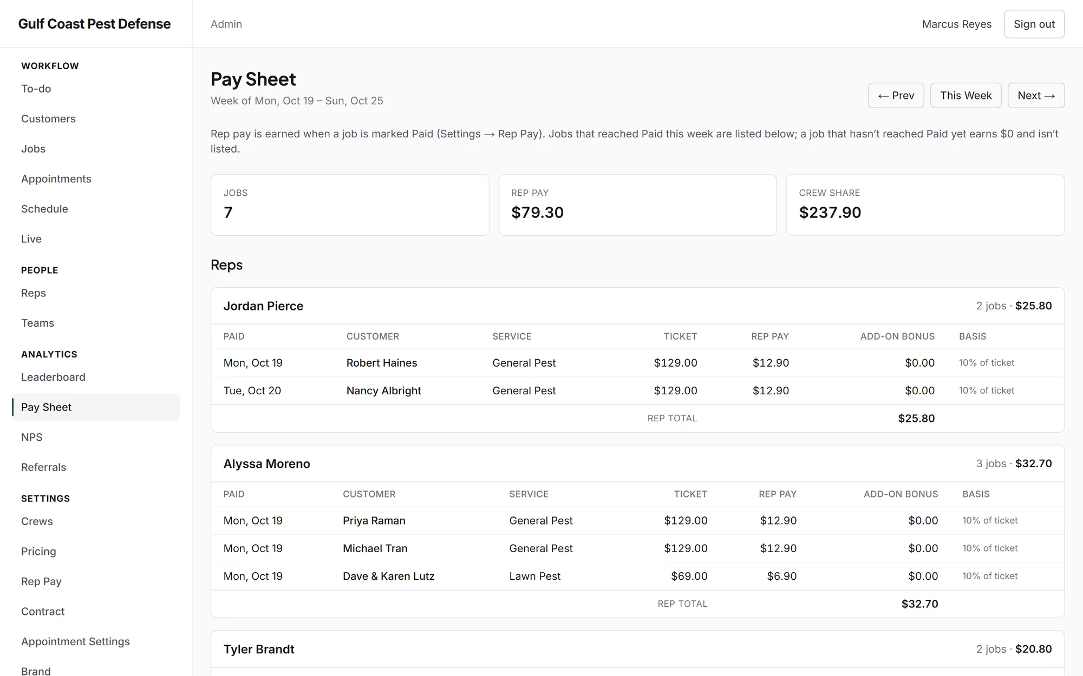Open the To-do page in sidebar
The height and width of the screenshot is (676, 1083).
coord(36,89)
